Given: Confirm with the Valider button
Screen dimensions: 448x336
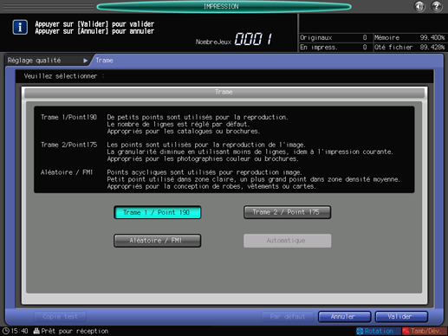Looking at the screenshot, I should pyautogui.click(x=401, y=317).
